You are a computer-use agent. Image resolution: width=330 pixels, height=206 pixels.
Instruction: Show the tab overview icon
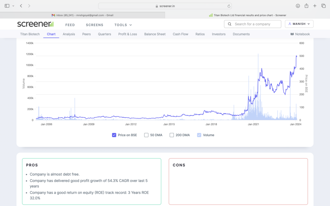[x=324, y=6]
